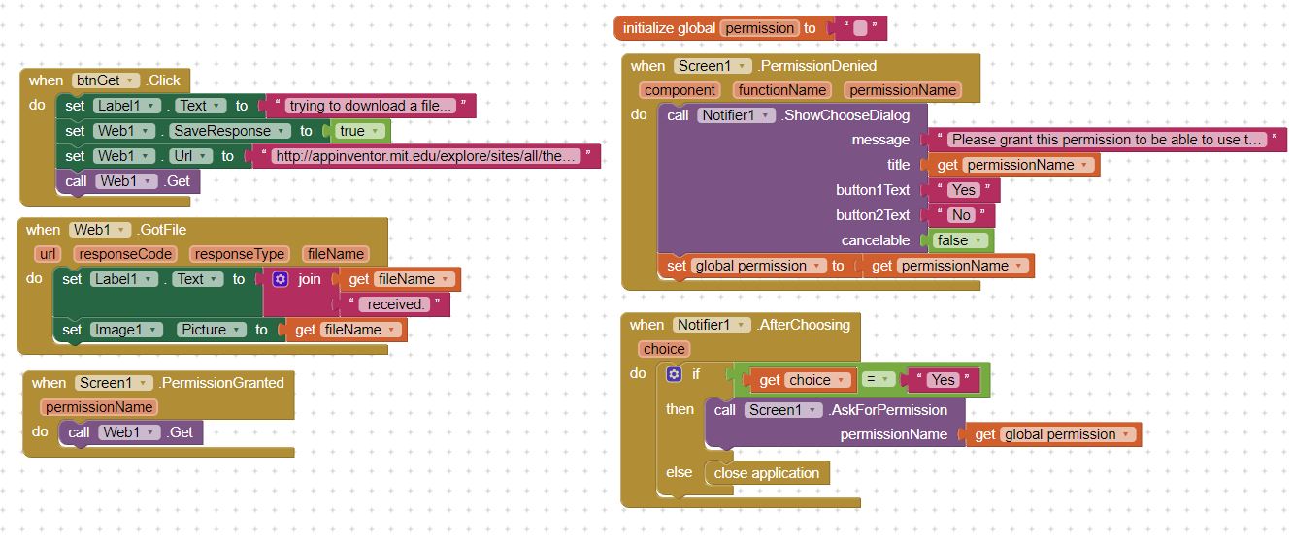Click the empty text field of global permission

(x=860, y=28)
